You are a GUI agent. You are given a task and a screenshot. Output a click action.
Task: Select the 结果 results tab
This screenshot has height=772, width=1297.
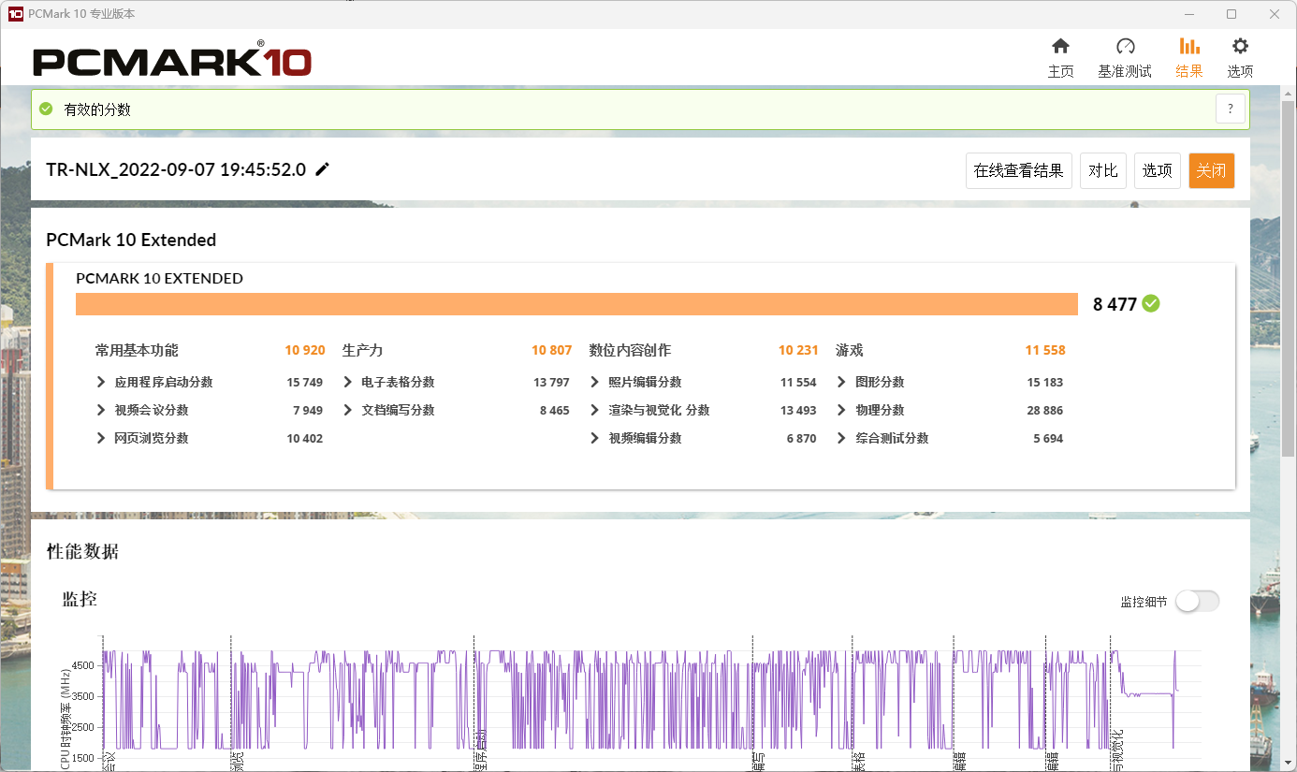(x=1189, y=58)
